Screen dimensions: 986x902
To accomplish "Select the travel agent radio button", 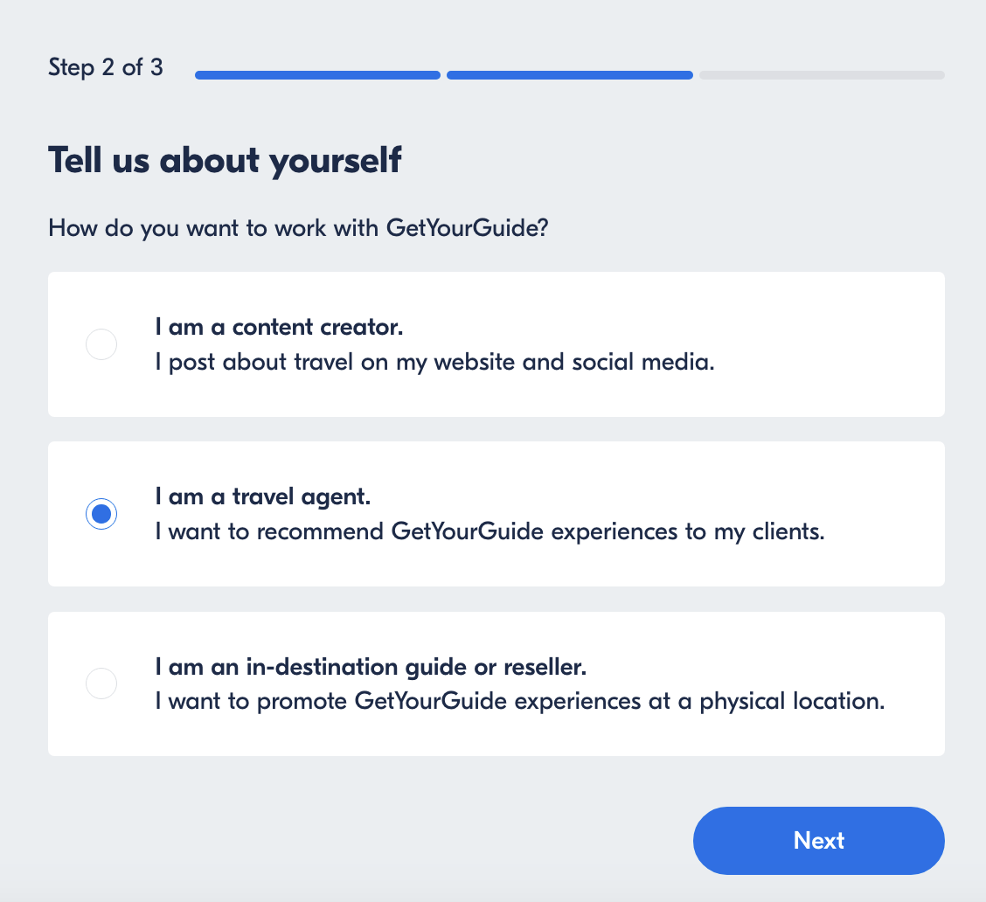I will (101, 514).
